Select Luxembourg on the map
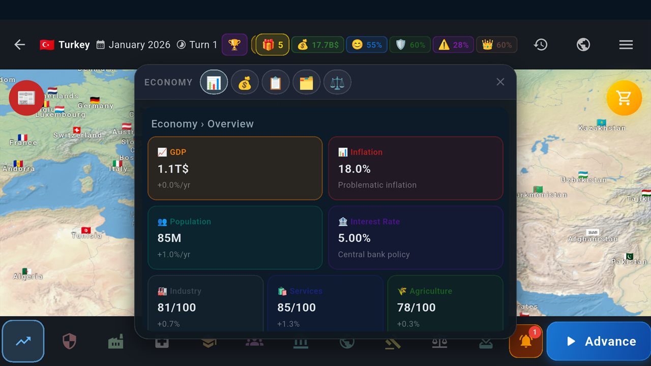 (60, 112)
